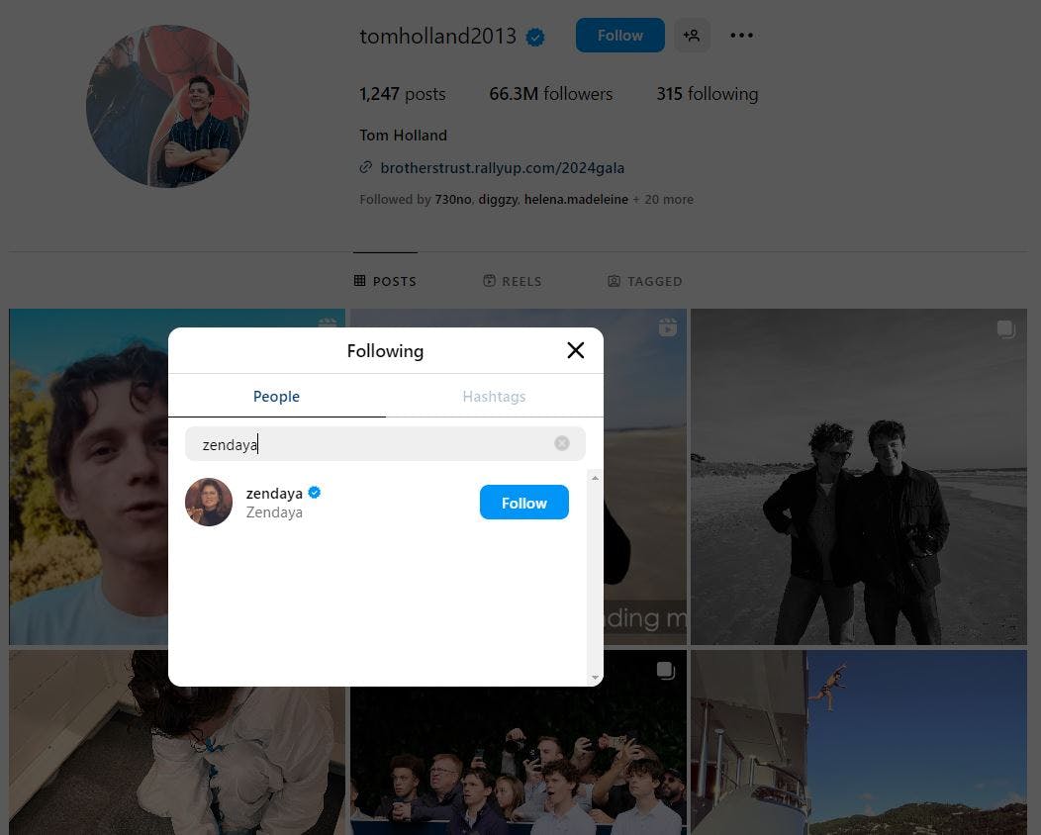
Task: Click the link icon in bio
Action: click(366, 167)
